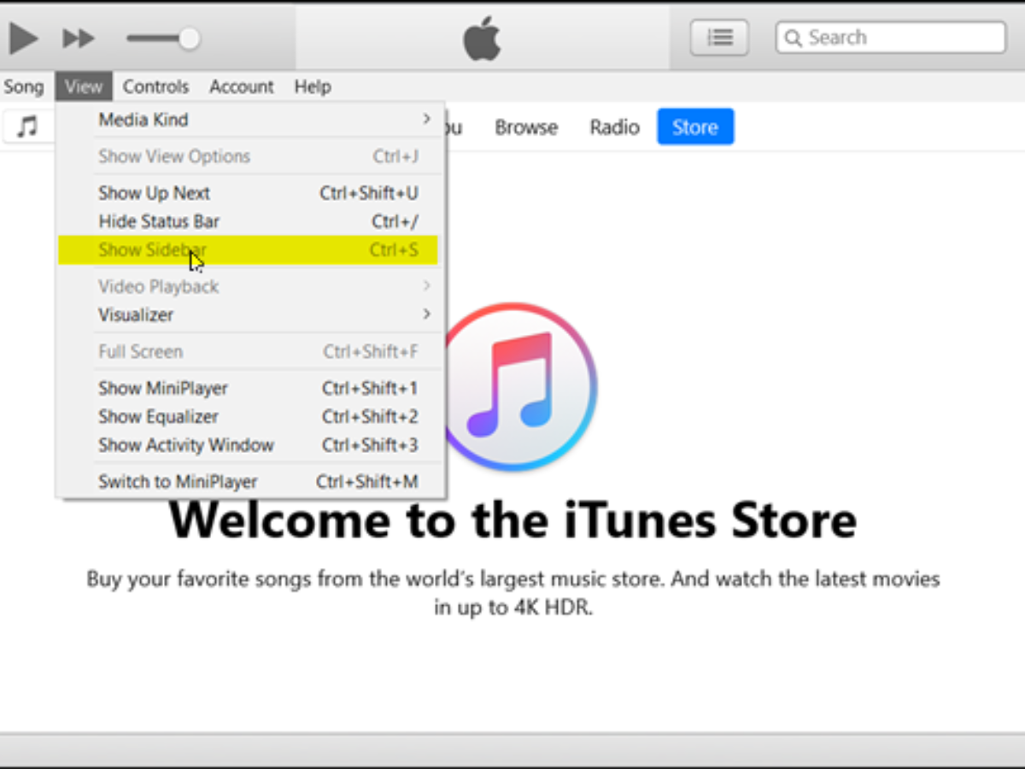Image resolution: width=1025 pixels, height=769 pixels.
Task: Close the open View menu
Action: (84, 86)
